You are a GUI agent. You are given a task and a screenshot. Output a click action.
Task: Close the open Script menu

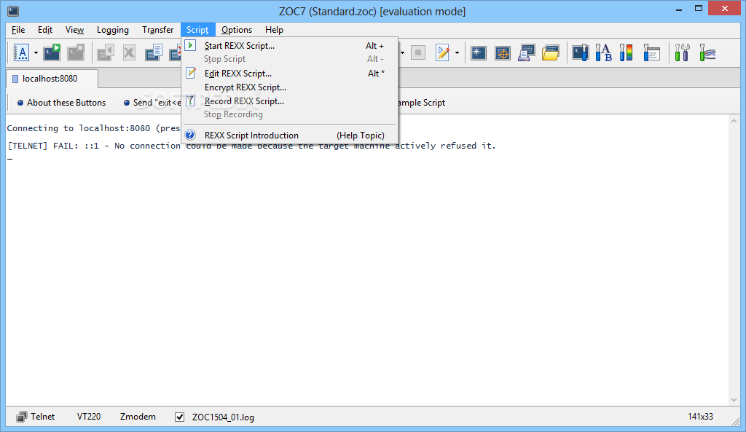click(x=197, y=29)
